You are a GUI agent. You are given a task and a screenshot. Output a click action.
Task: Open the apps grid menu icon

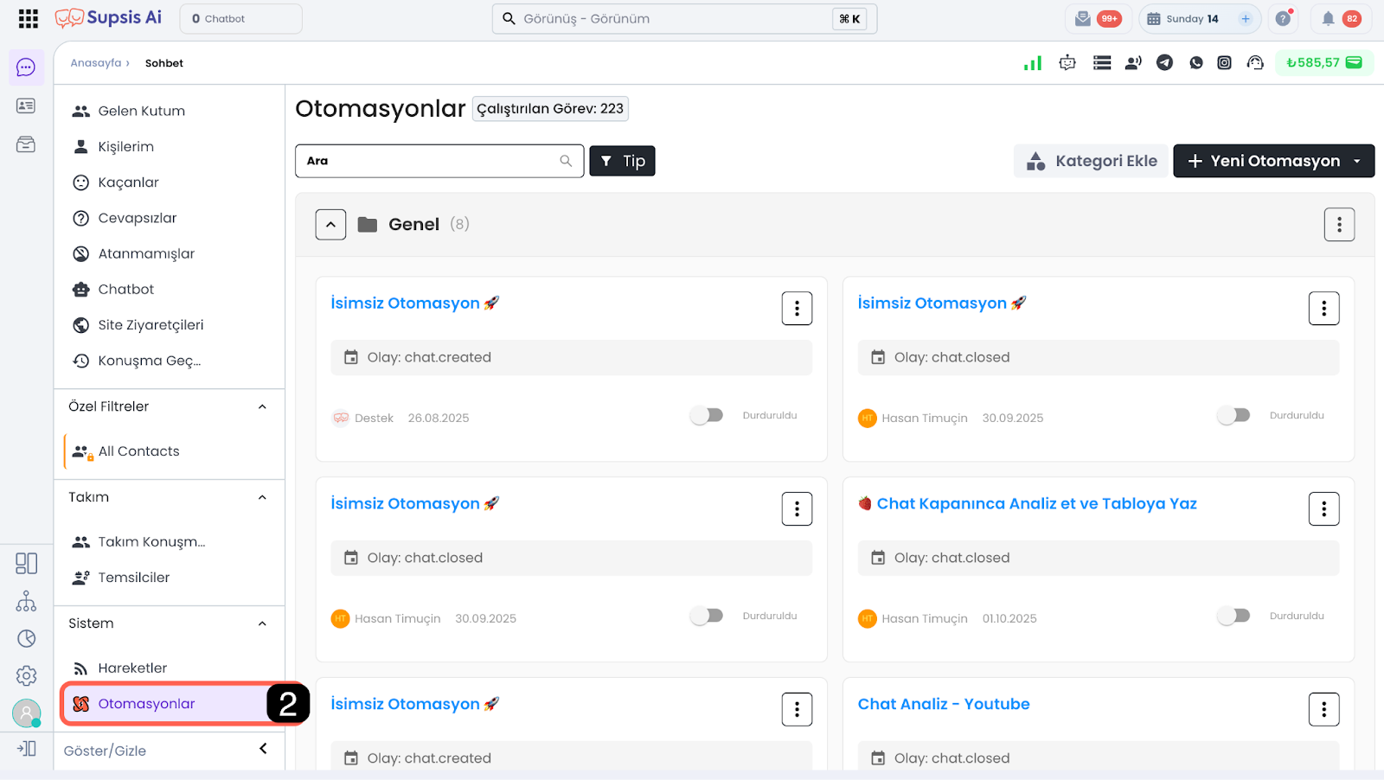coord(28,18)
